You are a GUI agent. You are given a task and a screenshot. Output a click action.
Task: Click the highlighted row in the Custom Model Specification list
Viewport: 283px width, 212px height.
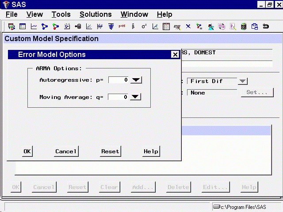coord(226,131)
